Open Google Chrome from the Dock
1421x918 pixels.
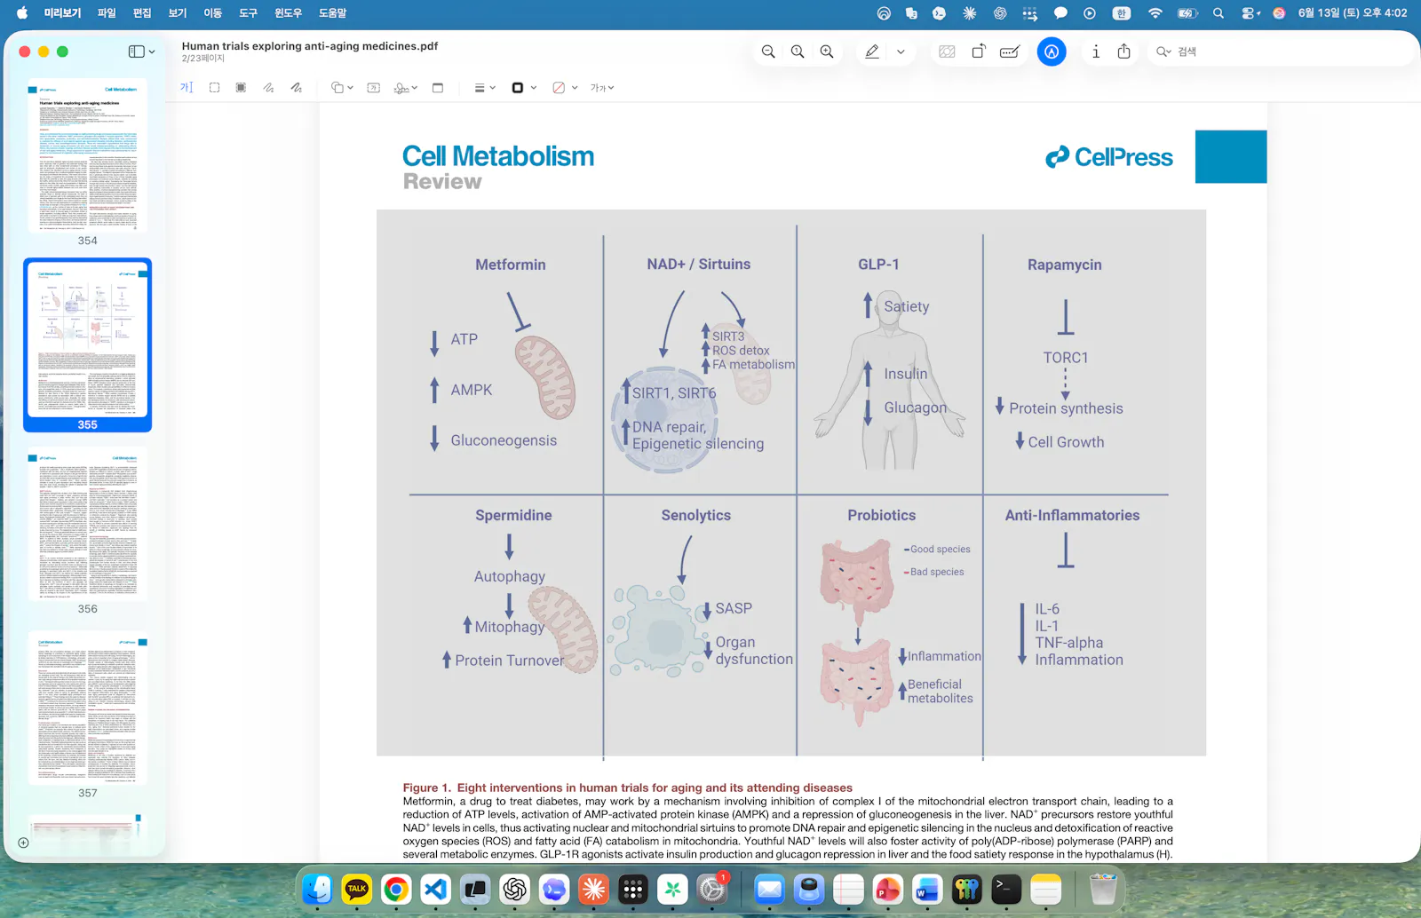(396, 889)
